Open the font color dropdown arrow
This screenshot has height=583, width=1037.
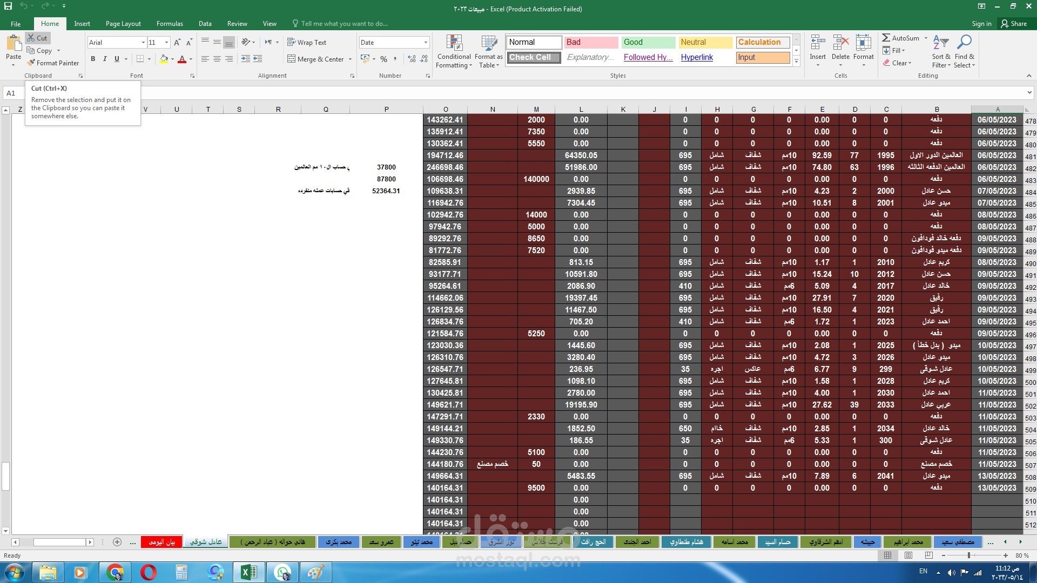(191, 59)
